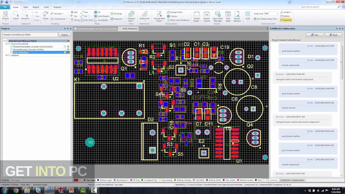Viewport: 345px width, 194px height.
Task: Choose the Deselect tool
Action: (x=25, y=16)
